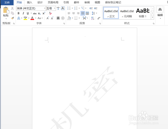Switch to the View tab
This screenshot has height=129, width=168.
pos(97,2)
